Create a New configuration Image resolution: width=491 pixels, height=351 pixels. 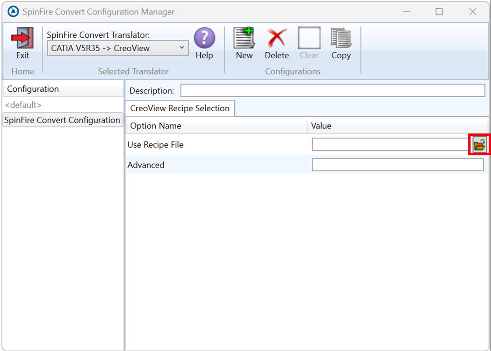(244, 38)
